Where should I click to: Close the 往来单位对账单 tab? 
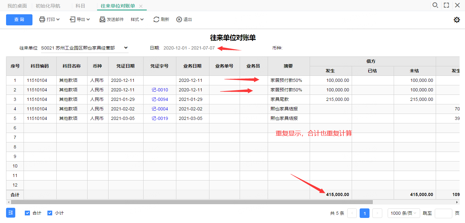141,6
